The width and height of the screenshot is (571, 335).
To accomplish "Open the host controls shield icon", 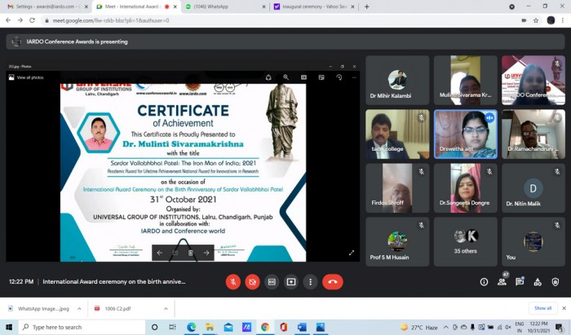I will (x=556, y=282).
